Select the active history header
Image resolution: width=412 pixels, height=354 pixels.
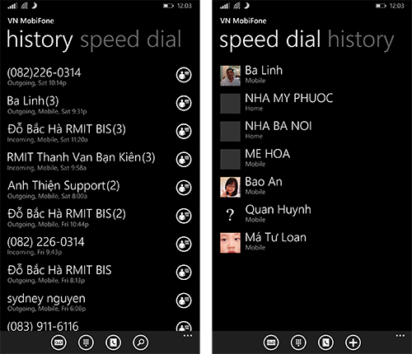[40, 40]
